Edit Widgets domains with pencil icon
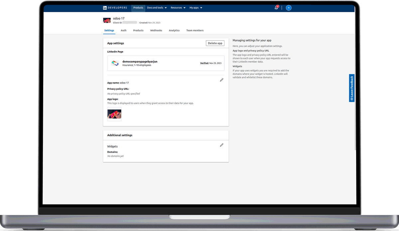 [222, 145]
